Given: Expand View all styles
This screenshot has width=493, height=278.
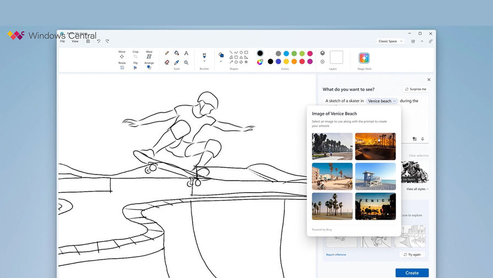Looking at the screenshot, I should pos(417,189).
